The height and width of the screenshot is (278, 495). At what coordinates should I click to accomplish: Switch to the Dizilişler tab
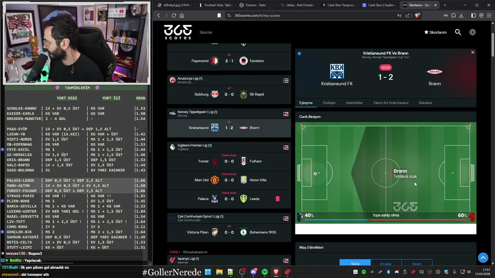point(329,103)
